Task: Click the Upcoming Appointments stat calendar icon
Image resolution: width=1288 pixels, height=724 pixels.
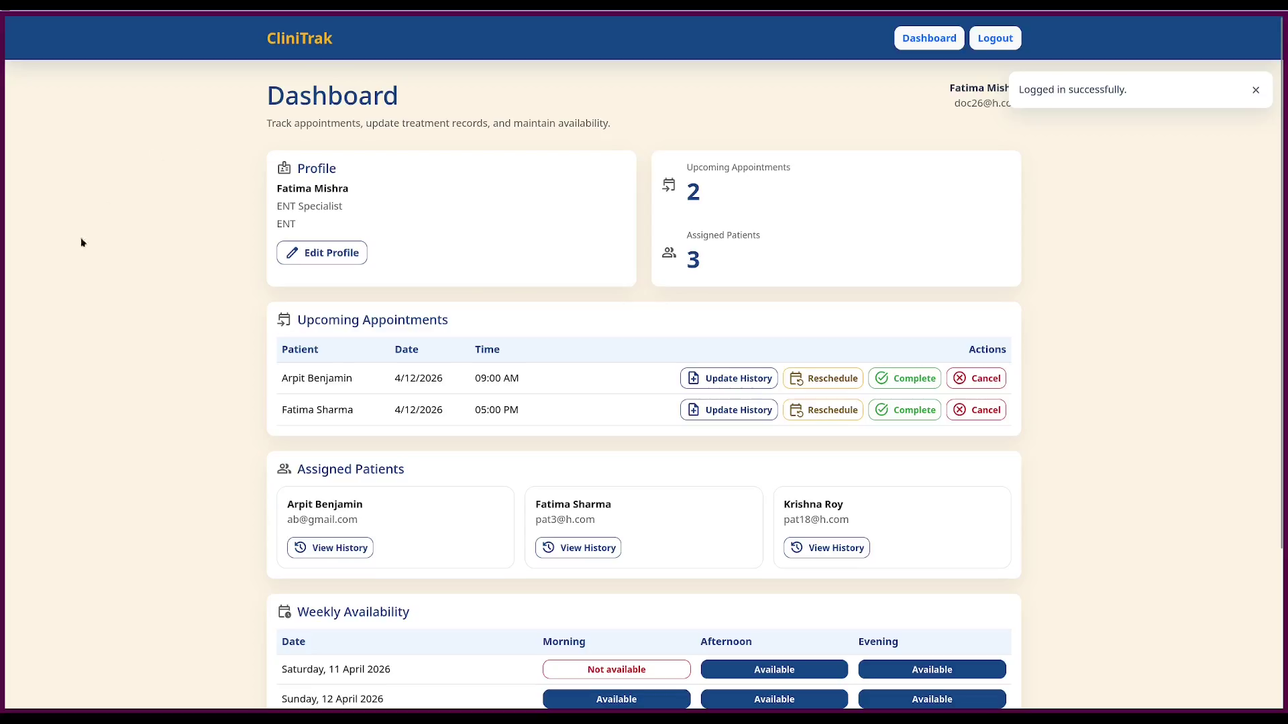Action: tap(669, 185)
